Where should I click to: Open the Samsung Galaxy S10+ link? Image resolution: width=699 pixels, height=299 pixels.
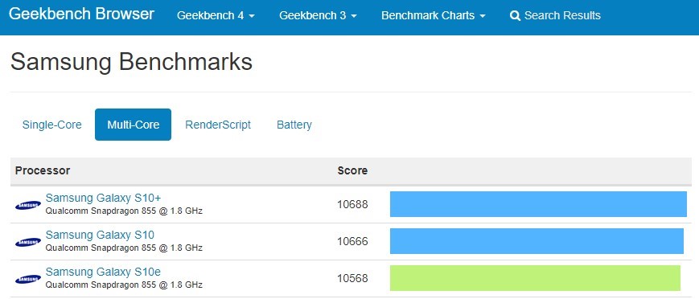[103, 198]
